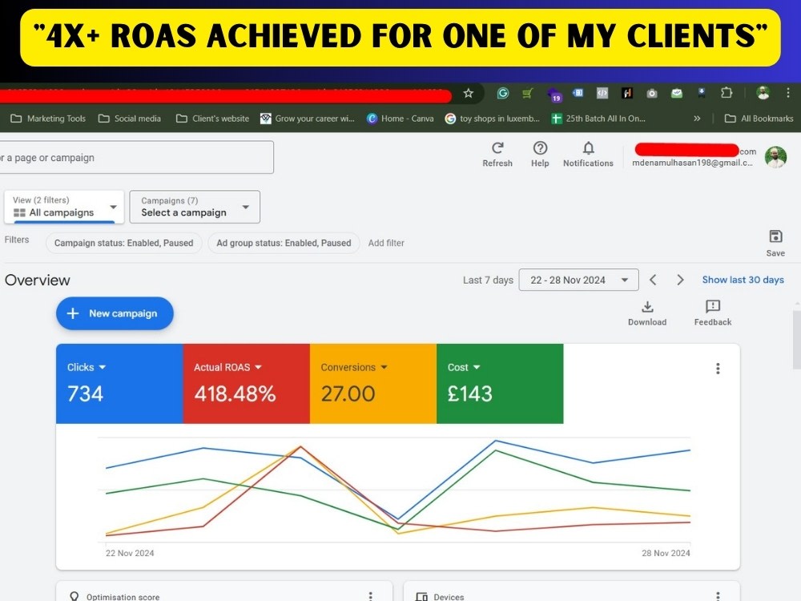
Task: Select the blue Clicks 734 scorecard
Action: (119, 384)
